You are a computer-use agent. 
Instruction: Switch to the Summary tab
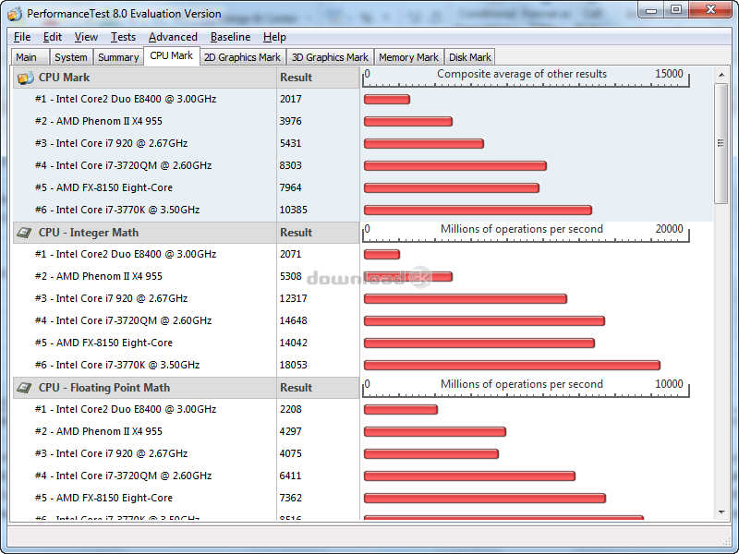coord(118,57)
